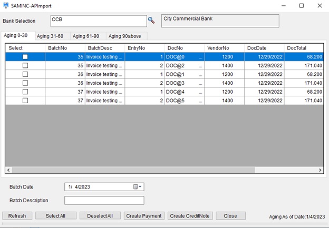Switch to the Aging 31-60 tab
The image size is (329, 228).
(52, 36)
